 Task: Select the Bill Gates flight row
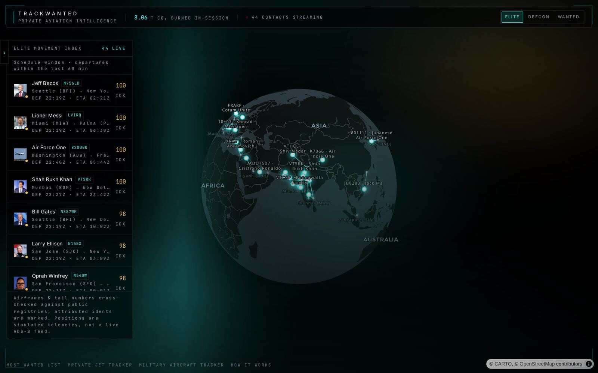(70, 219)
